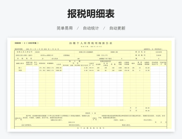The height and width of the screenshot is (139, 182).
Task: Select the 扣税义务人登记号 label cell
Action: (25, 52)
